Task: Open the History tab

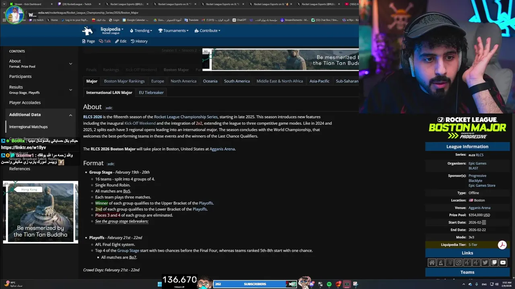Action: point(139,41)
